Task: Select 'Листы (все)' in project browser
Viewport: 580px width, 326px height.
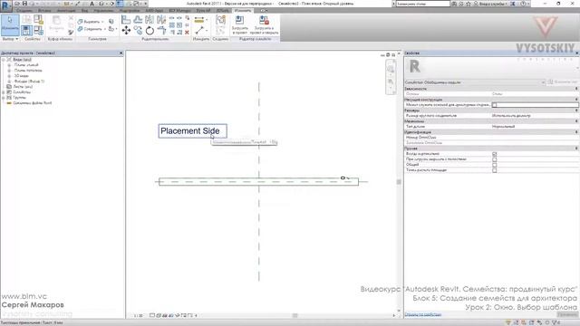Action: click(x=23, y=87)
